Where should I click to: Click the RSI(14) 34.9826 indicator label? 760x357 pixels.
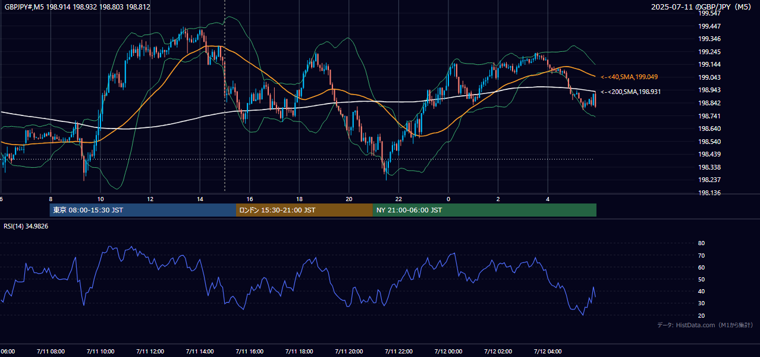pyautogui.click(x=26, y=226)
